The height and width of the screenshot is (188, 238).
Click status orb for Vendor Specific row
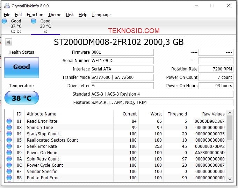click(9, 171)
